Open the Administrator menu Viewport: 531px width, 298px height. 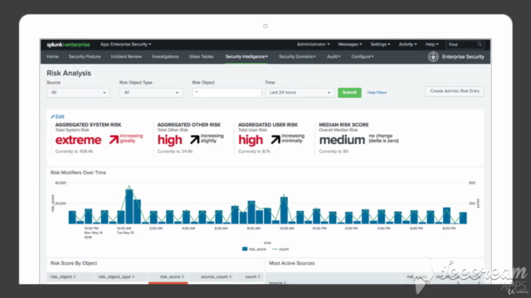(314, 44)
